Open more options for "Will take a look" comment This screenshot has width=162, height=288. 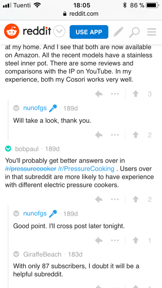coord(115,135)
